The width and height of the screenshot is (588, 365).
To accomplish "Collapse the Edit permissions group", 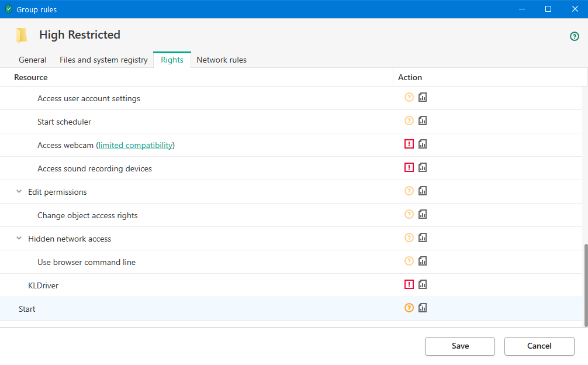I will pos(19,192).
